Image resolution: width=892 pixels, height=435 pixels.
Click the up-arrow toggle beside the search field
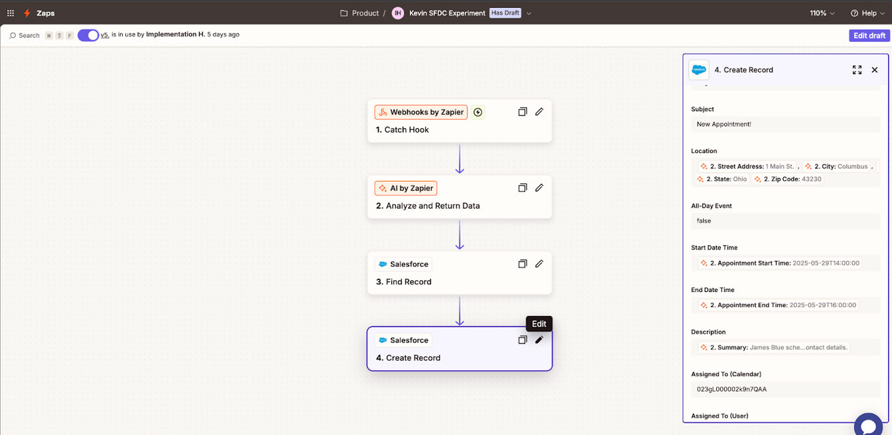58,35
